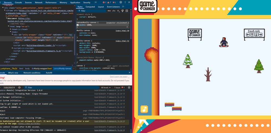Open the Event Listeners tab
This screenshot has height=133, width=271.
[113, 7]
